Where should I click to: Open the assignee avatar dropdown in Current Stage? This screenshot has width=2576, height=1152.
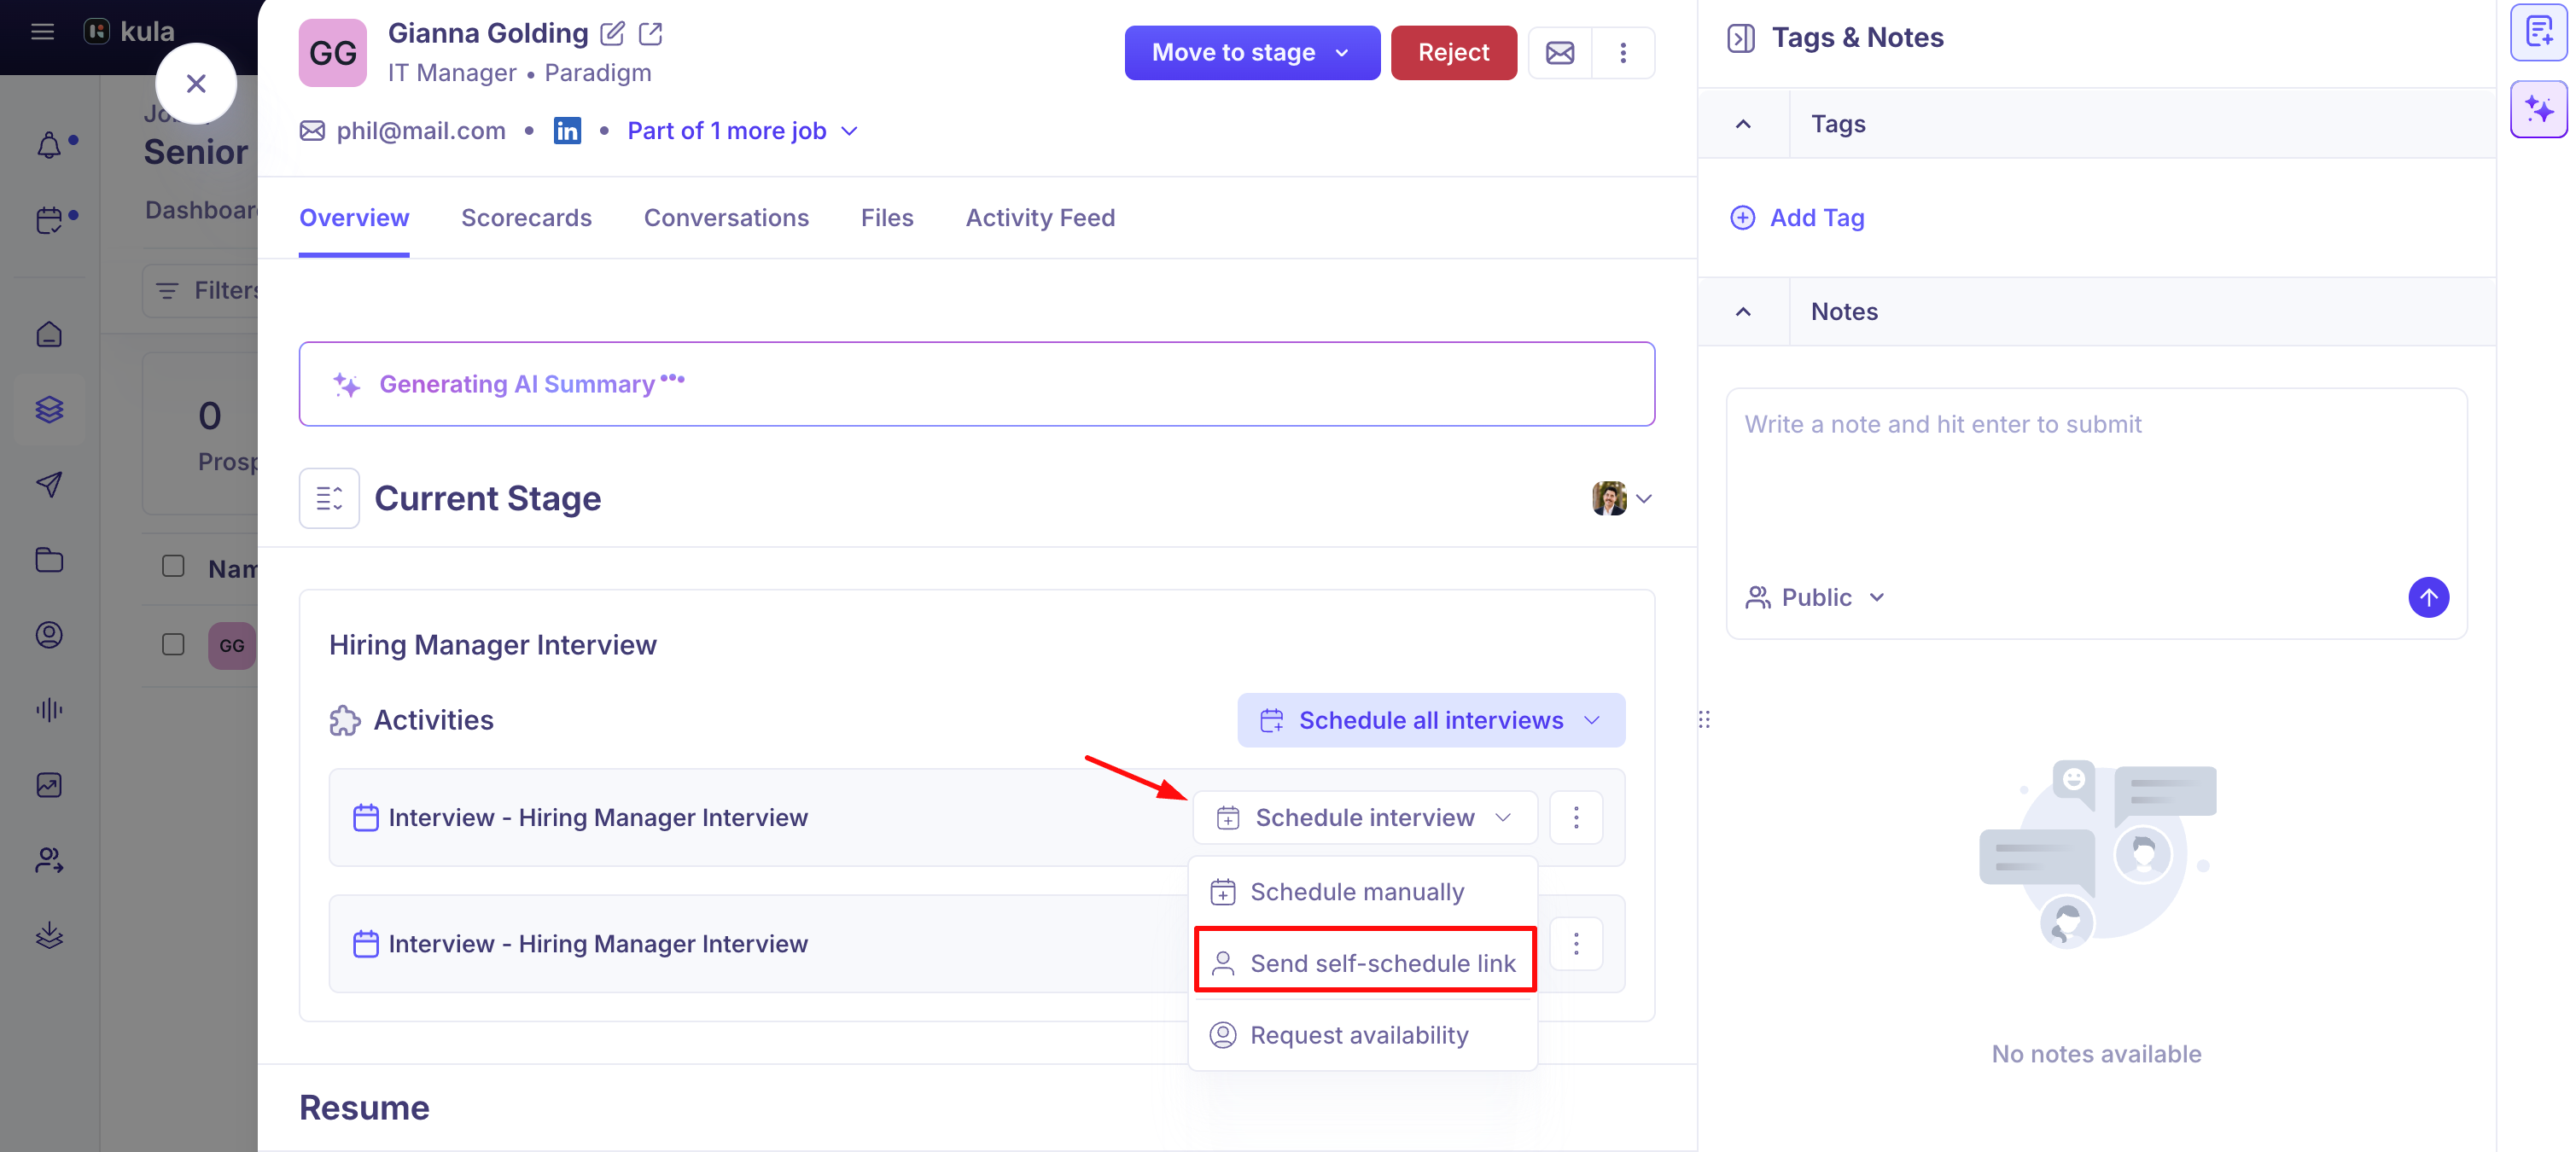pos(1622,498)
